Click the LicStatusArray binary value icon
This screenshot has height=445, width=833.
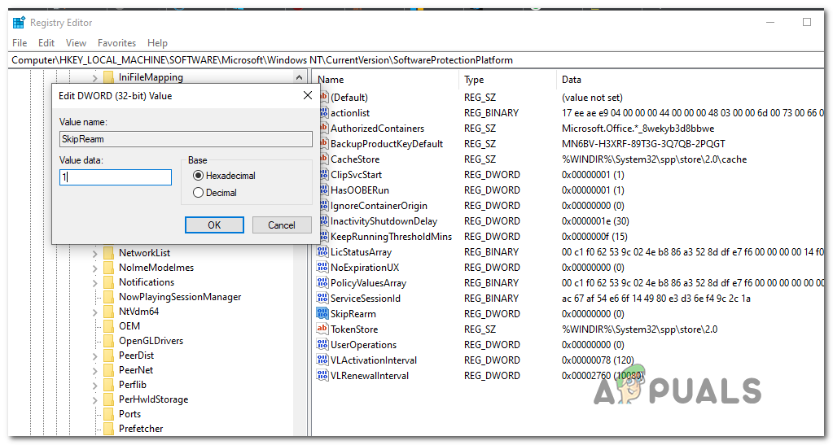[x=322, y=251]
